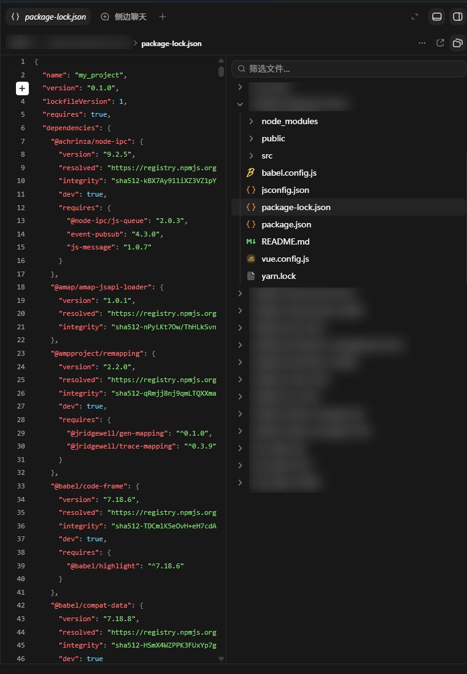Viewport: 467px width, 674px height.
Task: Click "js-message" on line 15
Action: (91, 247)
